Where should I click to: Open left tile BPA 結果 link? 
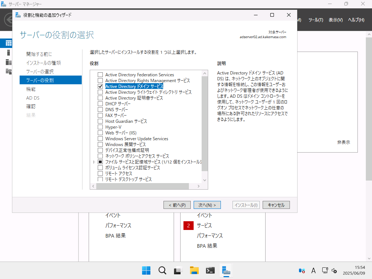click(x=116, y=236)
